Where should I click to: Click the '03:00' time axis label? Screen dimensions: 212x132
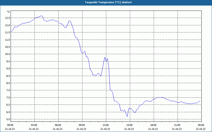click(34, 125)
